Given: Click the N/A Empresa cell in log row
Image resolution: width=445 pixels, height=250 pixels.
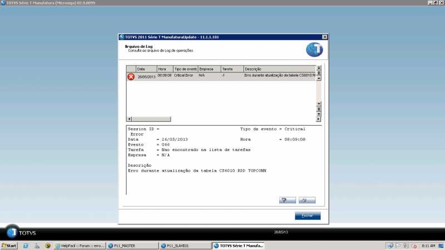Looking at the screenshot, I should [201, 76].
